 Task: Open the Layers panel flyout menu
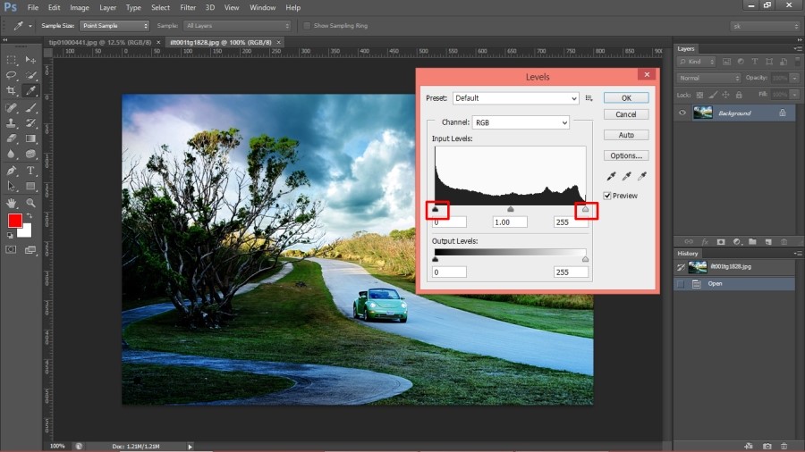798,49
